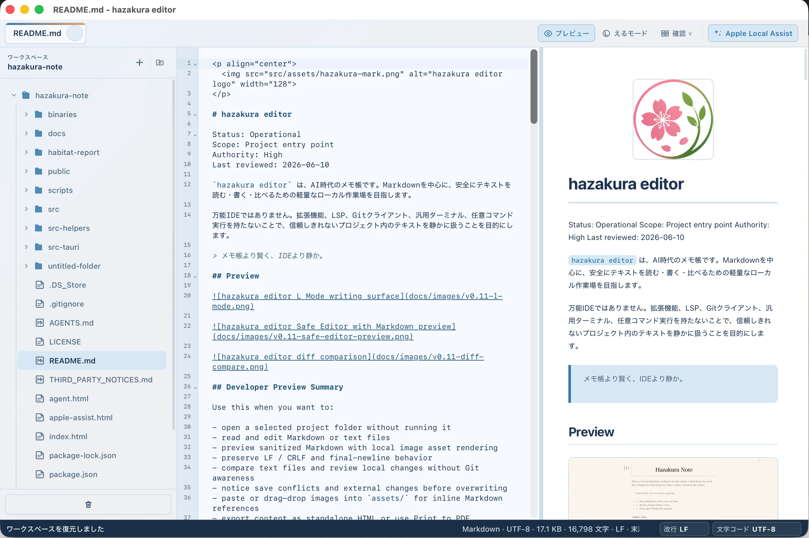Click the Safe Editor with Markdown preview link
Screen dimensions: 809x538
[x=334, y=331]
